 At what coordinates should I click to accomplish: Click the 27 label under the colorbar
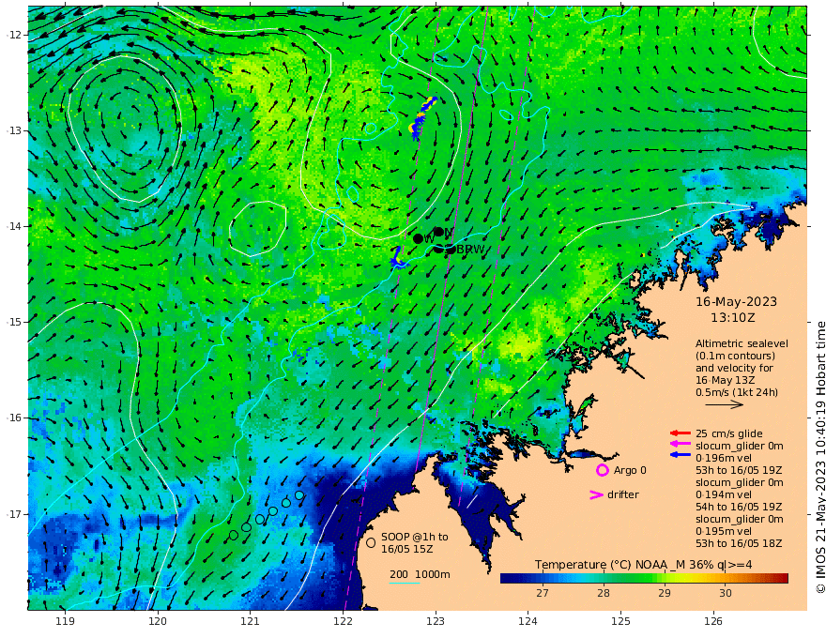coord(543,593)
